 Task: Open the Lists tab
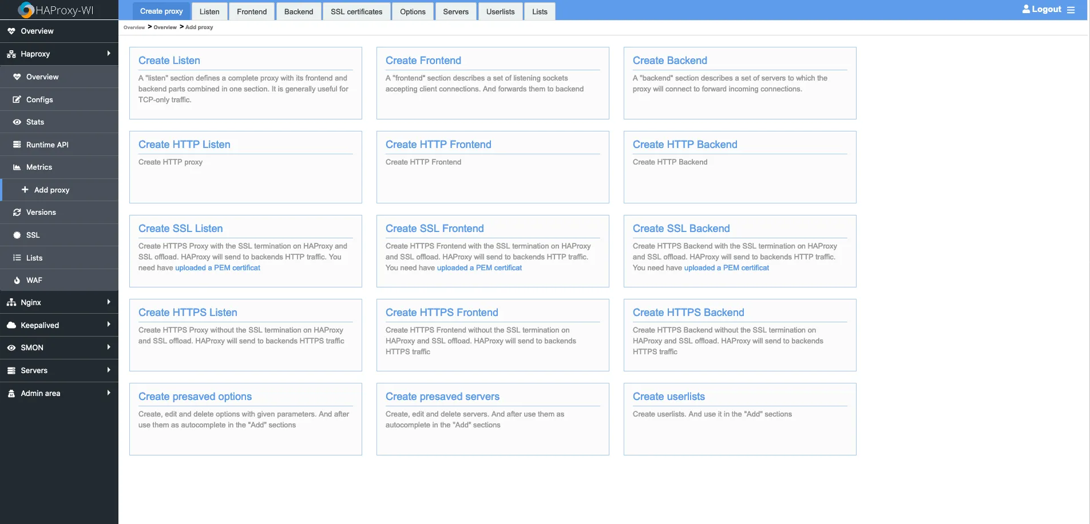click(540, 11)
